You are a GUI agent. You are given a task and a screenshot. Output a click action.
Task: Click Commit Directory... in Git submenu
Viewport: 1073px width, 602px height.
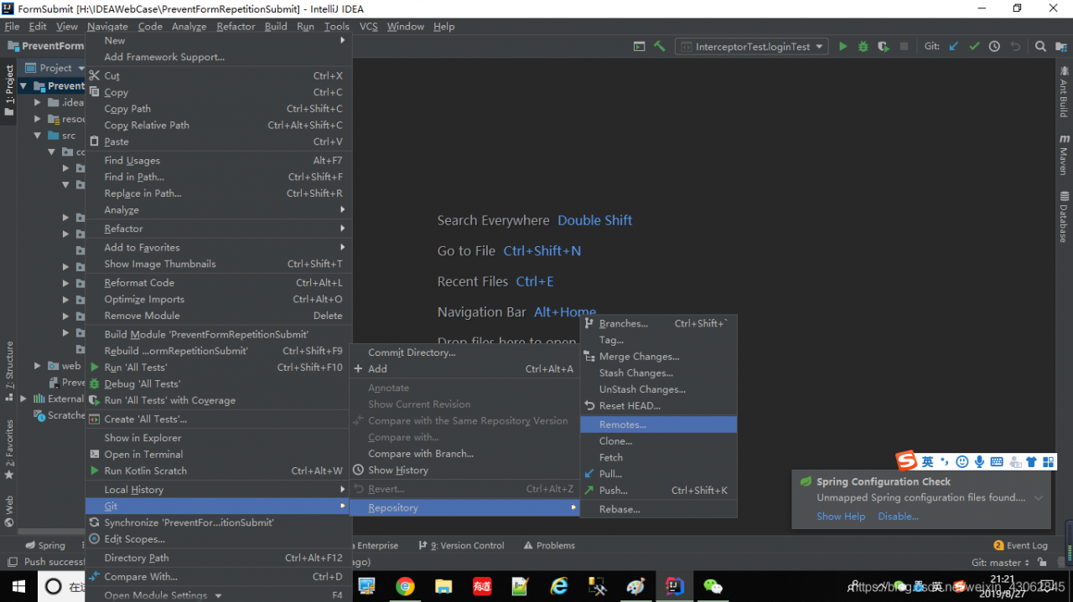[x=464, y=352]
